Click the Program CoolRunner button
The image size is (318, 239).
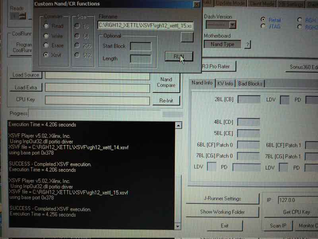22,47
